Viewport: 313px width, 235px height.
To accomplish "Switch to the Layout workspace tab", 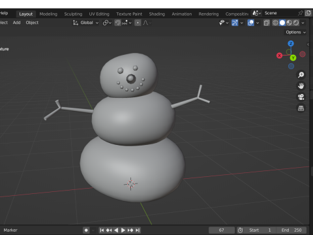I will click(26, 14).
